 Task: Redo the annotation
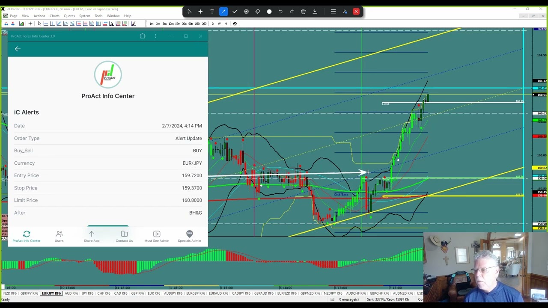[292, 12]
